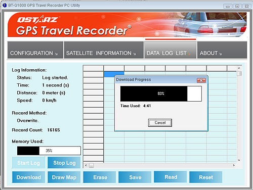Minimize the PC Utility window
Screen dimensions: 253x190
[228, 6]
